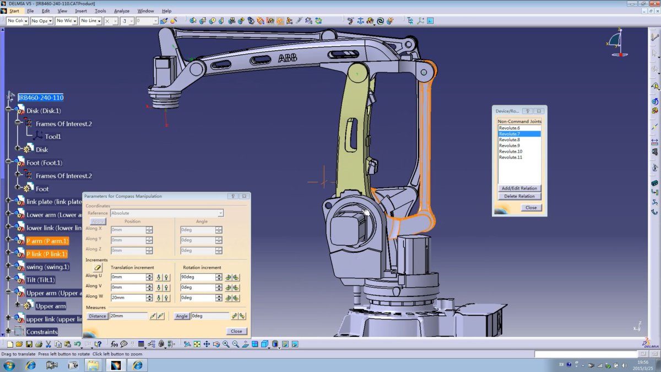Viewport: 661px width, 372px height.
Task: Click positive translation arrow for Along W
Action: [x=166, y=298]
